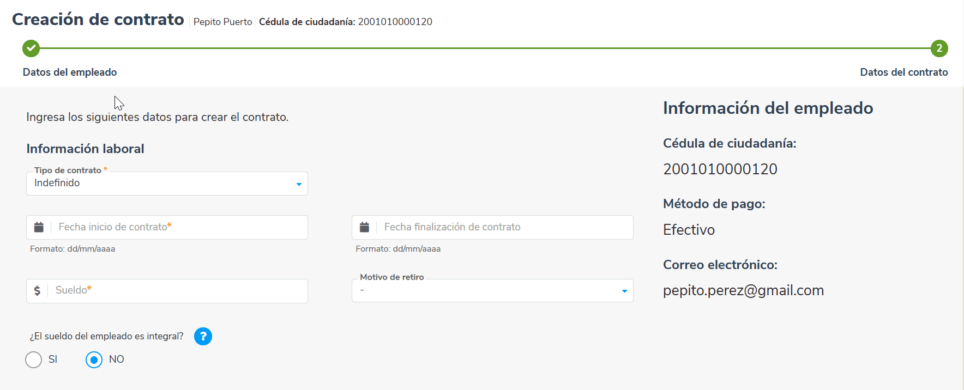Focus the Fecha inicio de contrato field
Viewport: 964px width, 390px height.
coord(180,227)
